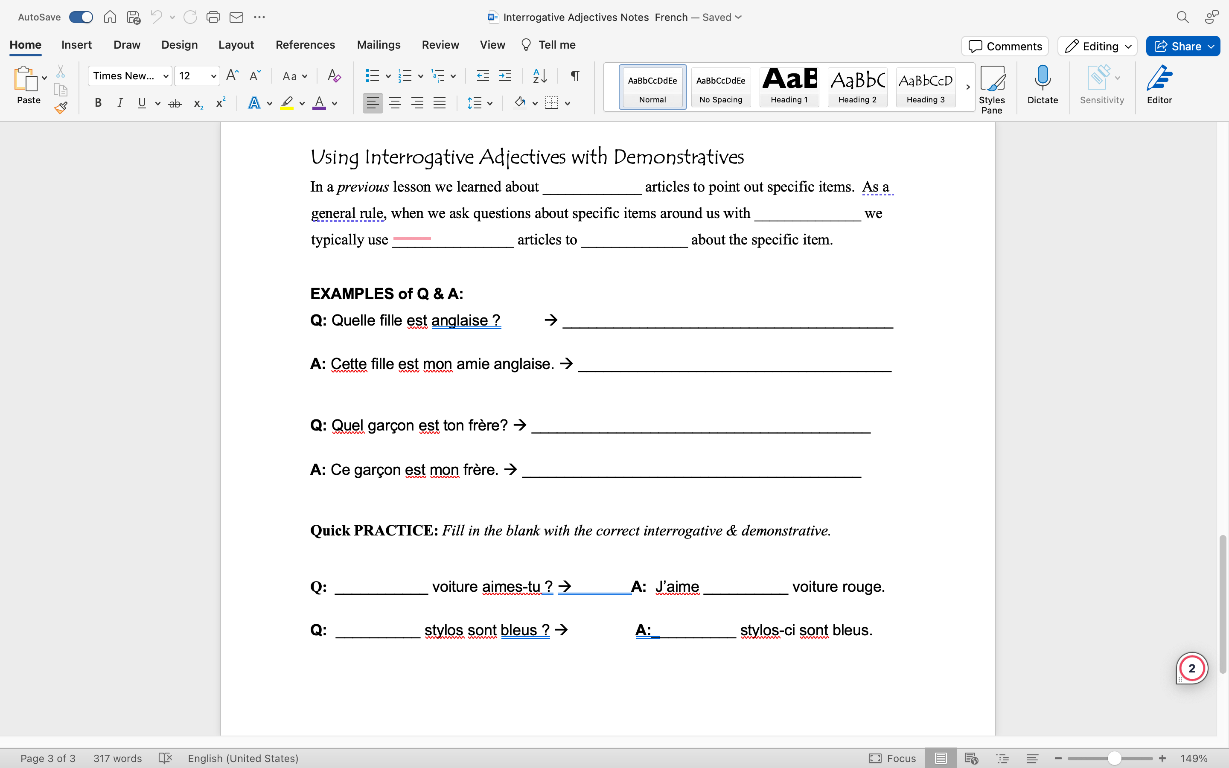1229x768 pixels.
Task: Apply the Heading 2 style thumbnail
Action: click(x=857, y=86)
